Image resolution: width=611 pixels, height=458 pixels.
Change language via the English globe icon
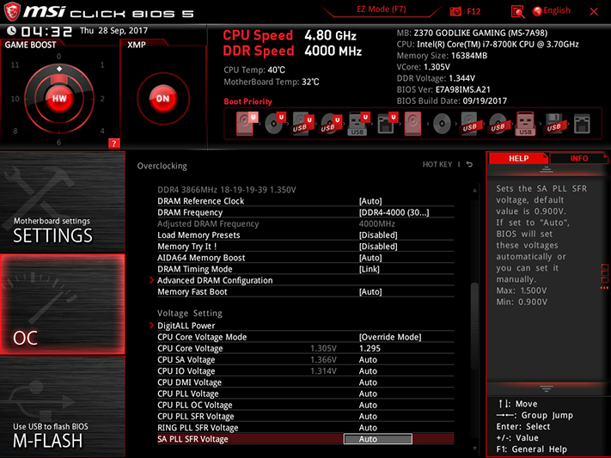(552, 11)
